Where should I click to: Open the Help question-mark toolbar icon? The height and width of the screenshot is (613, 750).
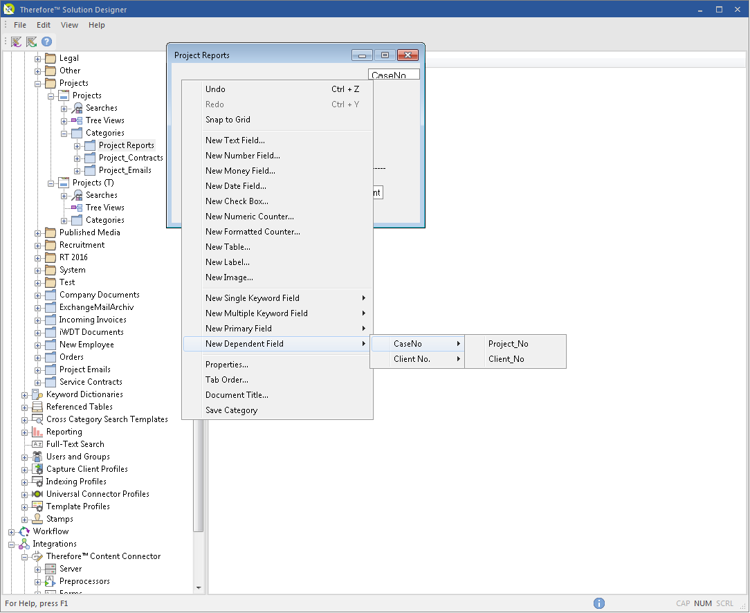click(46, 42)
